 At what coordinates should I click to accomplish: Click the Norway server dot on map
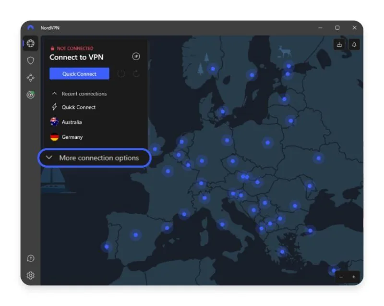213,69
